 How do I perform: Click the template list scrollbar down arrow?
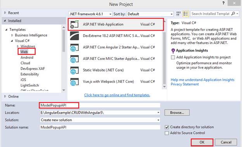pos(164,87)
